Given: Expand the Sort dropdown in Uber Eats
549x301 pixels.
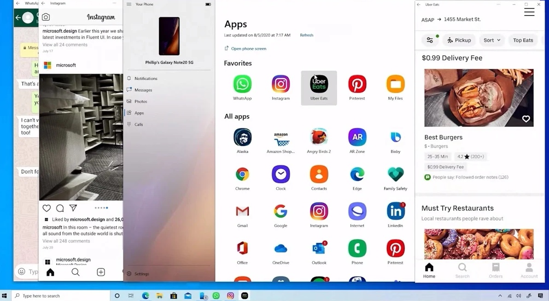Looking at the screenshot, I should point(492,40).
